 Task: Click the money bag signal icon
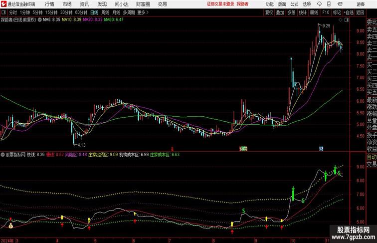pos(10,226)
